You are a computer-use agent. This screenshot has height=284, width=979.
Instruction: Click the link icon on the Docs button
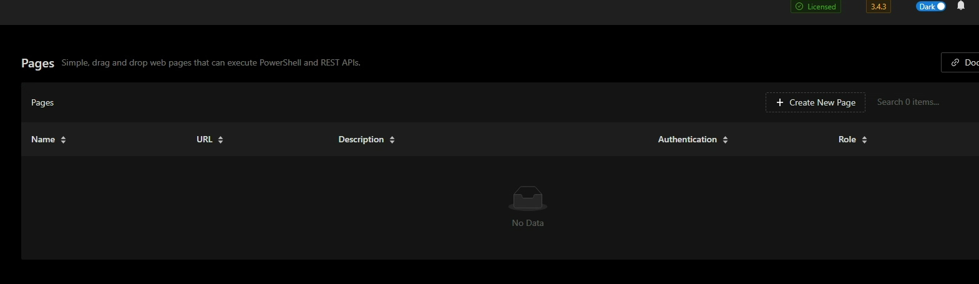click(955, 62)
